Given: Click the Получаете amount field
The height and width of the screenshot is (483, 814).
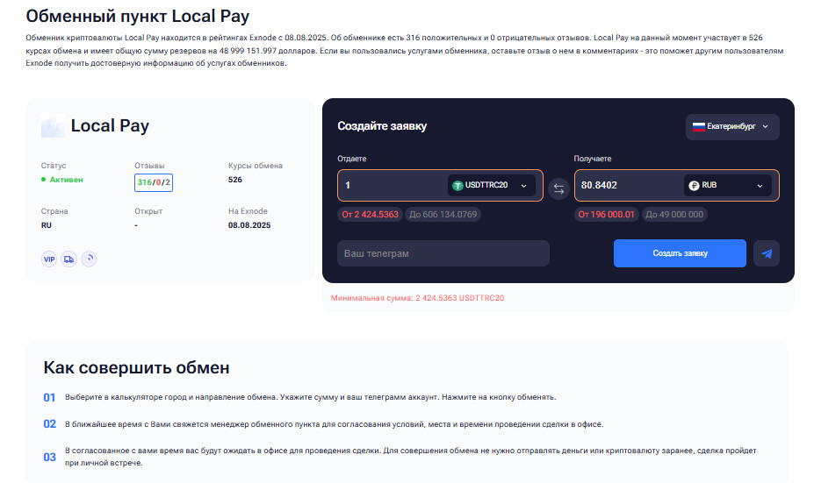Looking at the screenshot, I should coord(627,186).
